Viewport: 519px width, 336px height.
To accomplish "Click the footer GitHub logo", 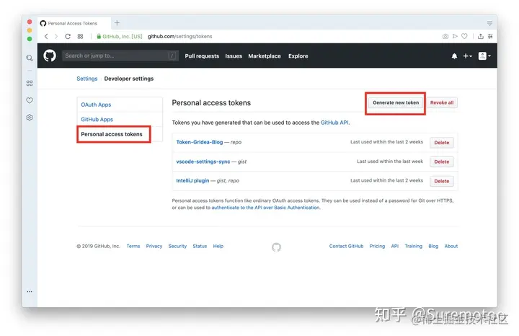I will (x=276, y=247).
